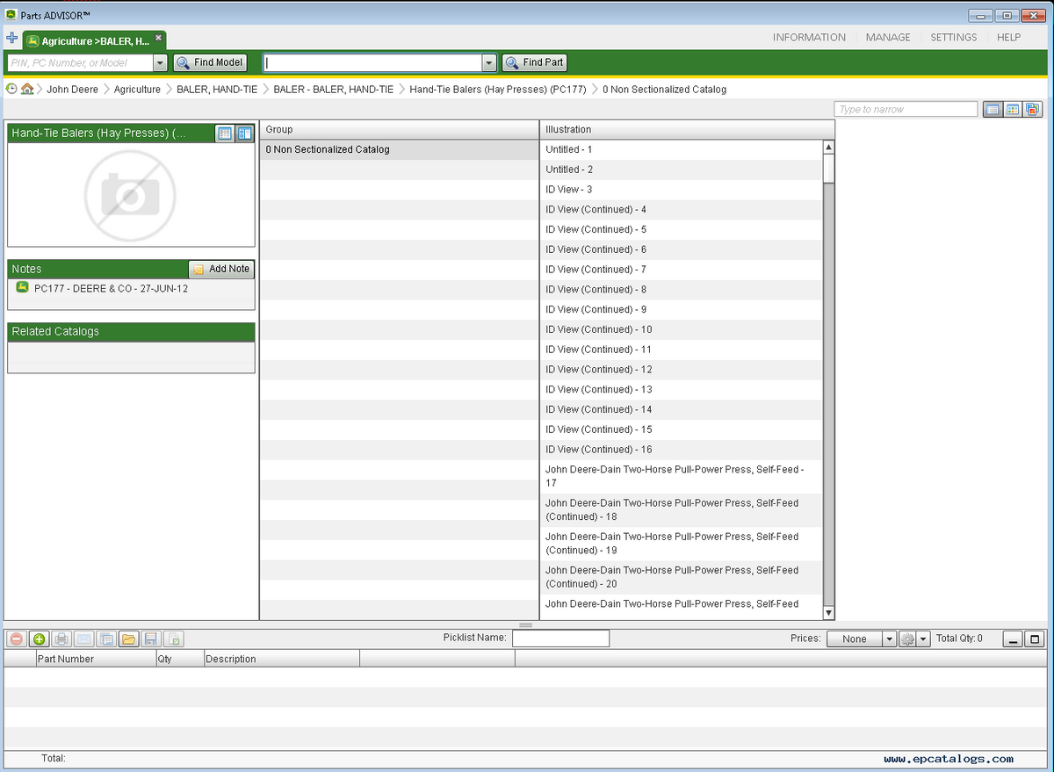Image resolution: width=1054 pixels, height=772 pixels.
Task: Click the illustration list scroll up arrow
Action: coord(828,148)
